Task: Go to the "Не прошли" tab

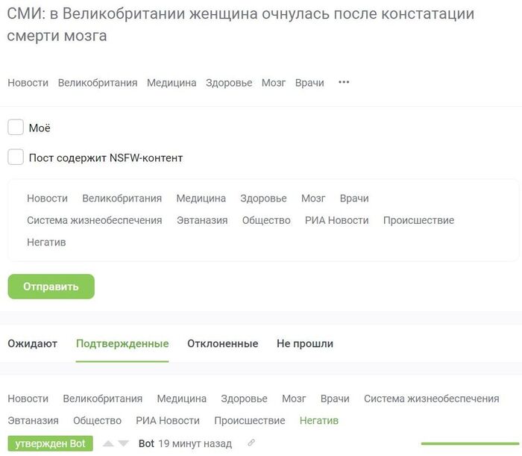Action: pos(304,344)
